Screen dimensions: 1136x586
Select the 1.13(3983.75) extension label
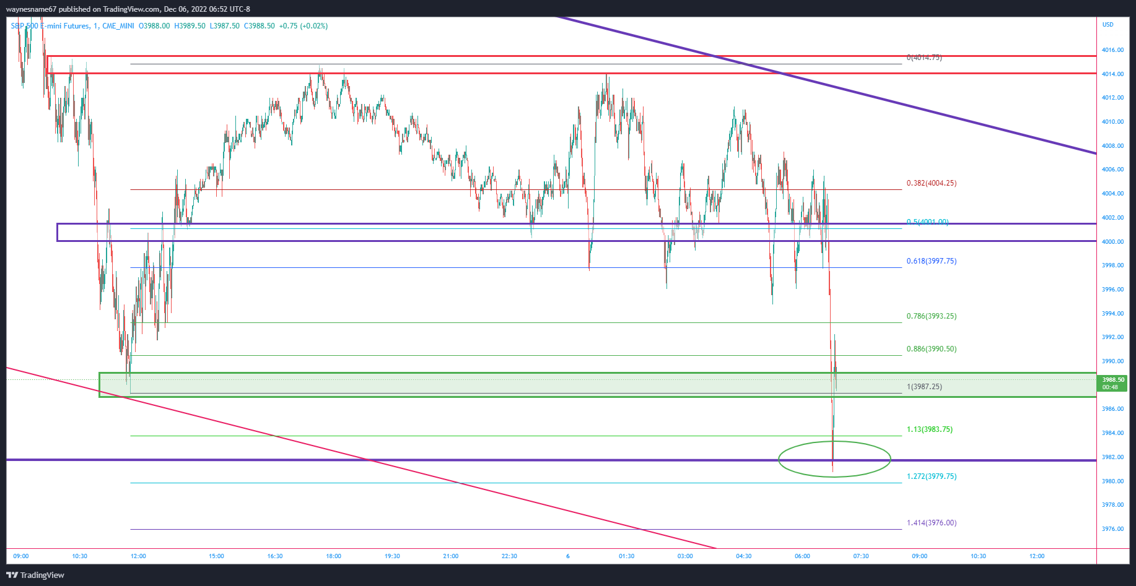(929, 429)
